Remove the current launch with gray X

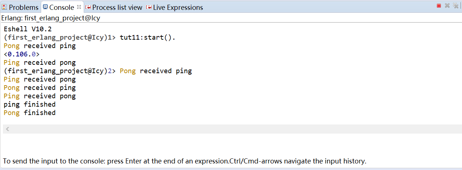point(447,5)
